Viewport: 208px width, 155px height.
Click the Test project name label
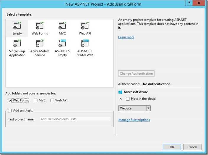pyautogui.click(x=21, y=119)
